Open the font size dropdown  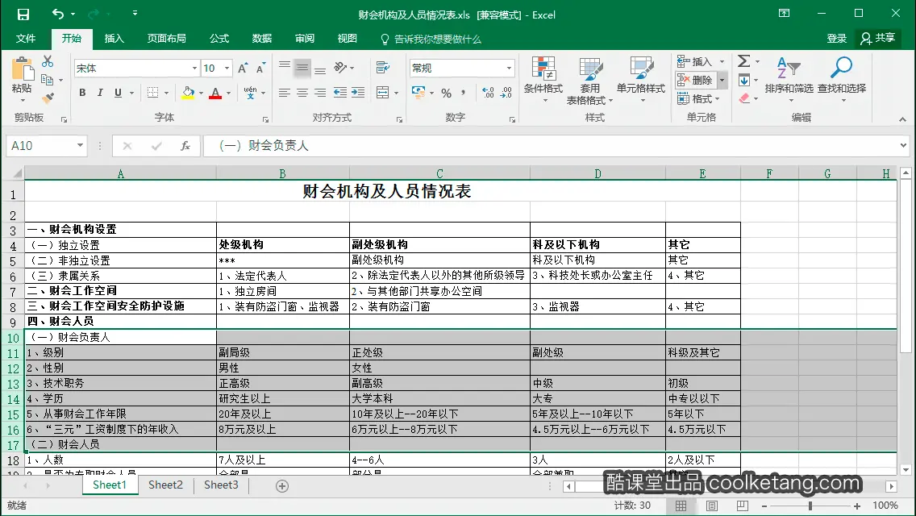(x=227, y=69)
